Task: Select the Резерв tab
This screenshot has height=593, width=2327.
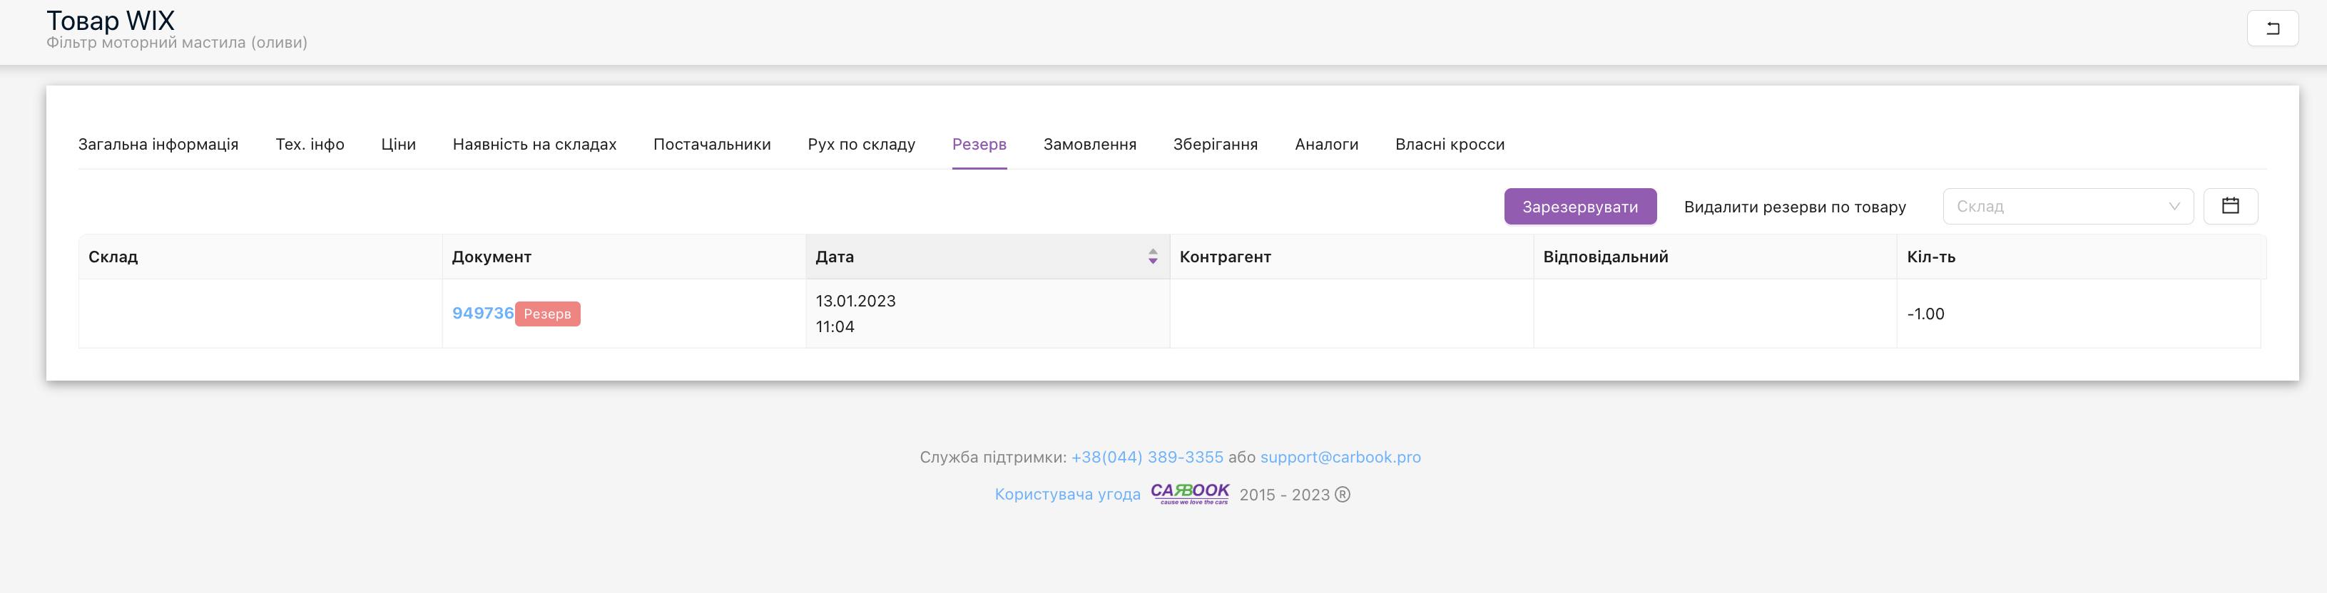Action: click(x=979, y=145)
